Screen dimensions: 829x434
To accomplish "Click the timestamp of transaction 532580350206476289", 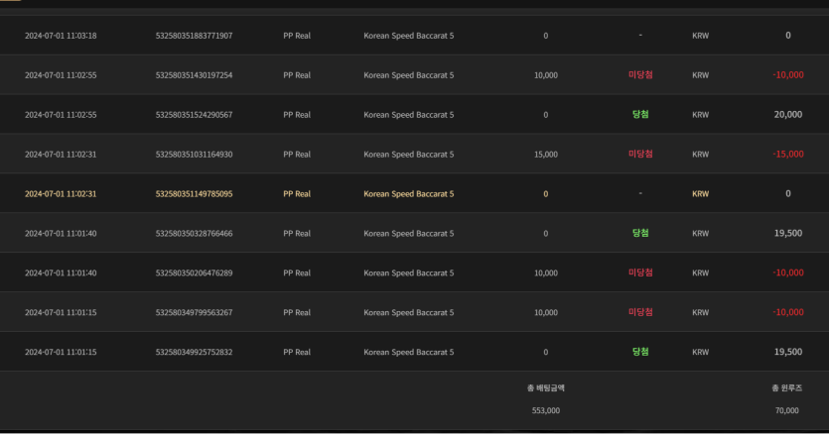I will pyautogui.click(x=61, y=272).
